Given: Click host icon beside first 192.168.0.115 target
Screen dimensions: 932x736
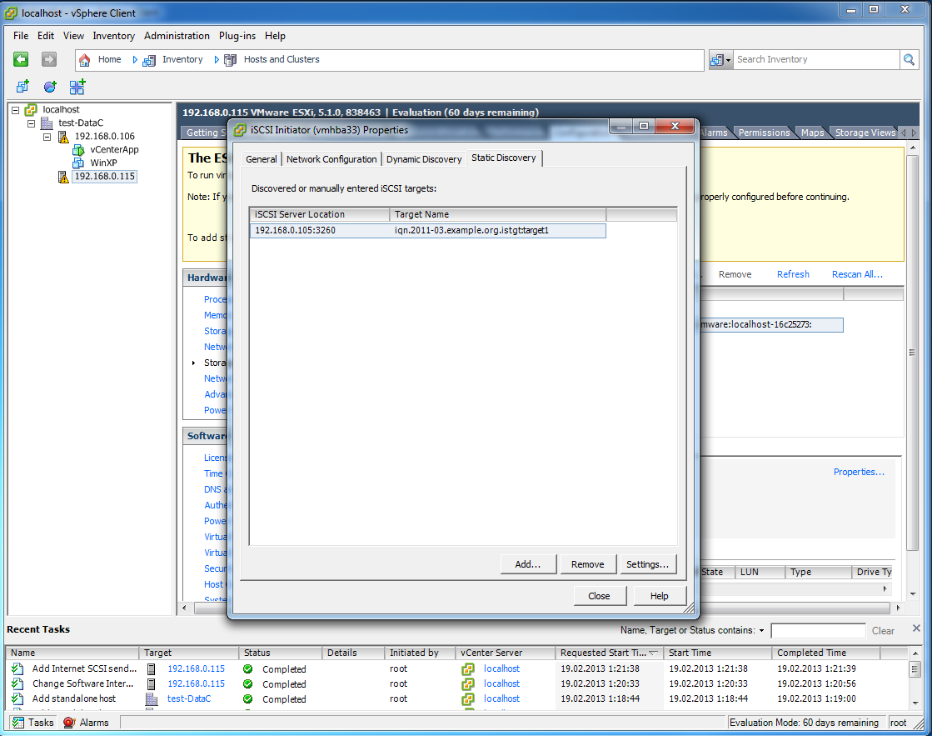Looking at the screenshot, I should click(152, 668).
